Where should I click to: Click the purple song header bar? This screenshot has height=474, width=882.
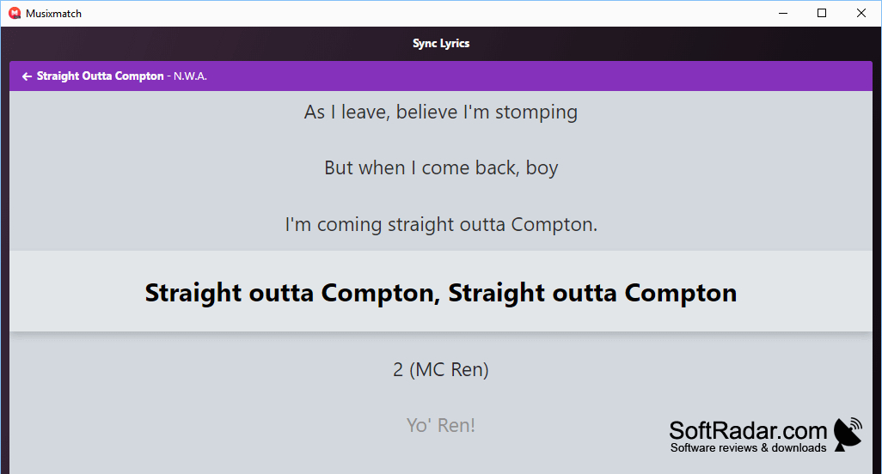[441, 76]
